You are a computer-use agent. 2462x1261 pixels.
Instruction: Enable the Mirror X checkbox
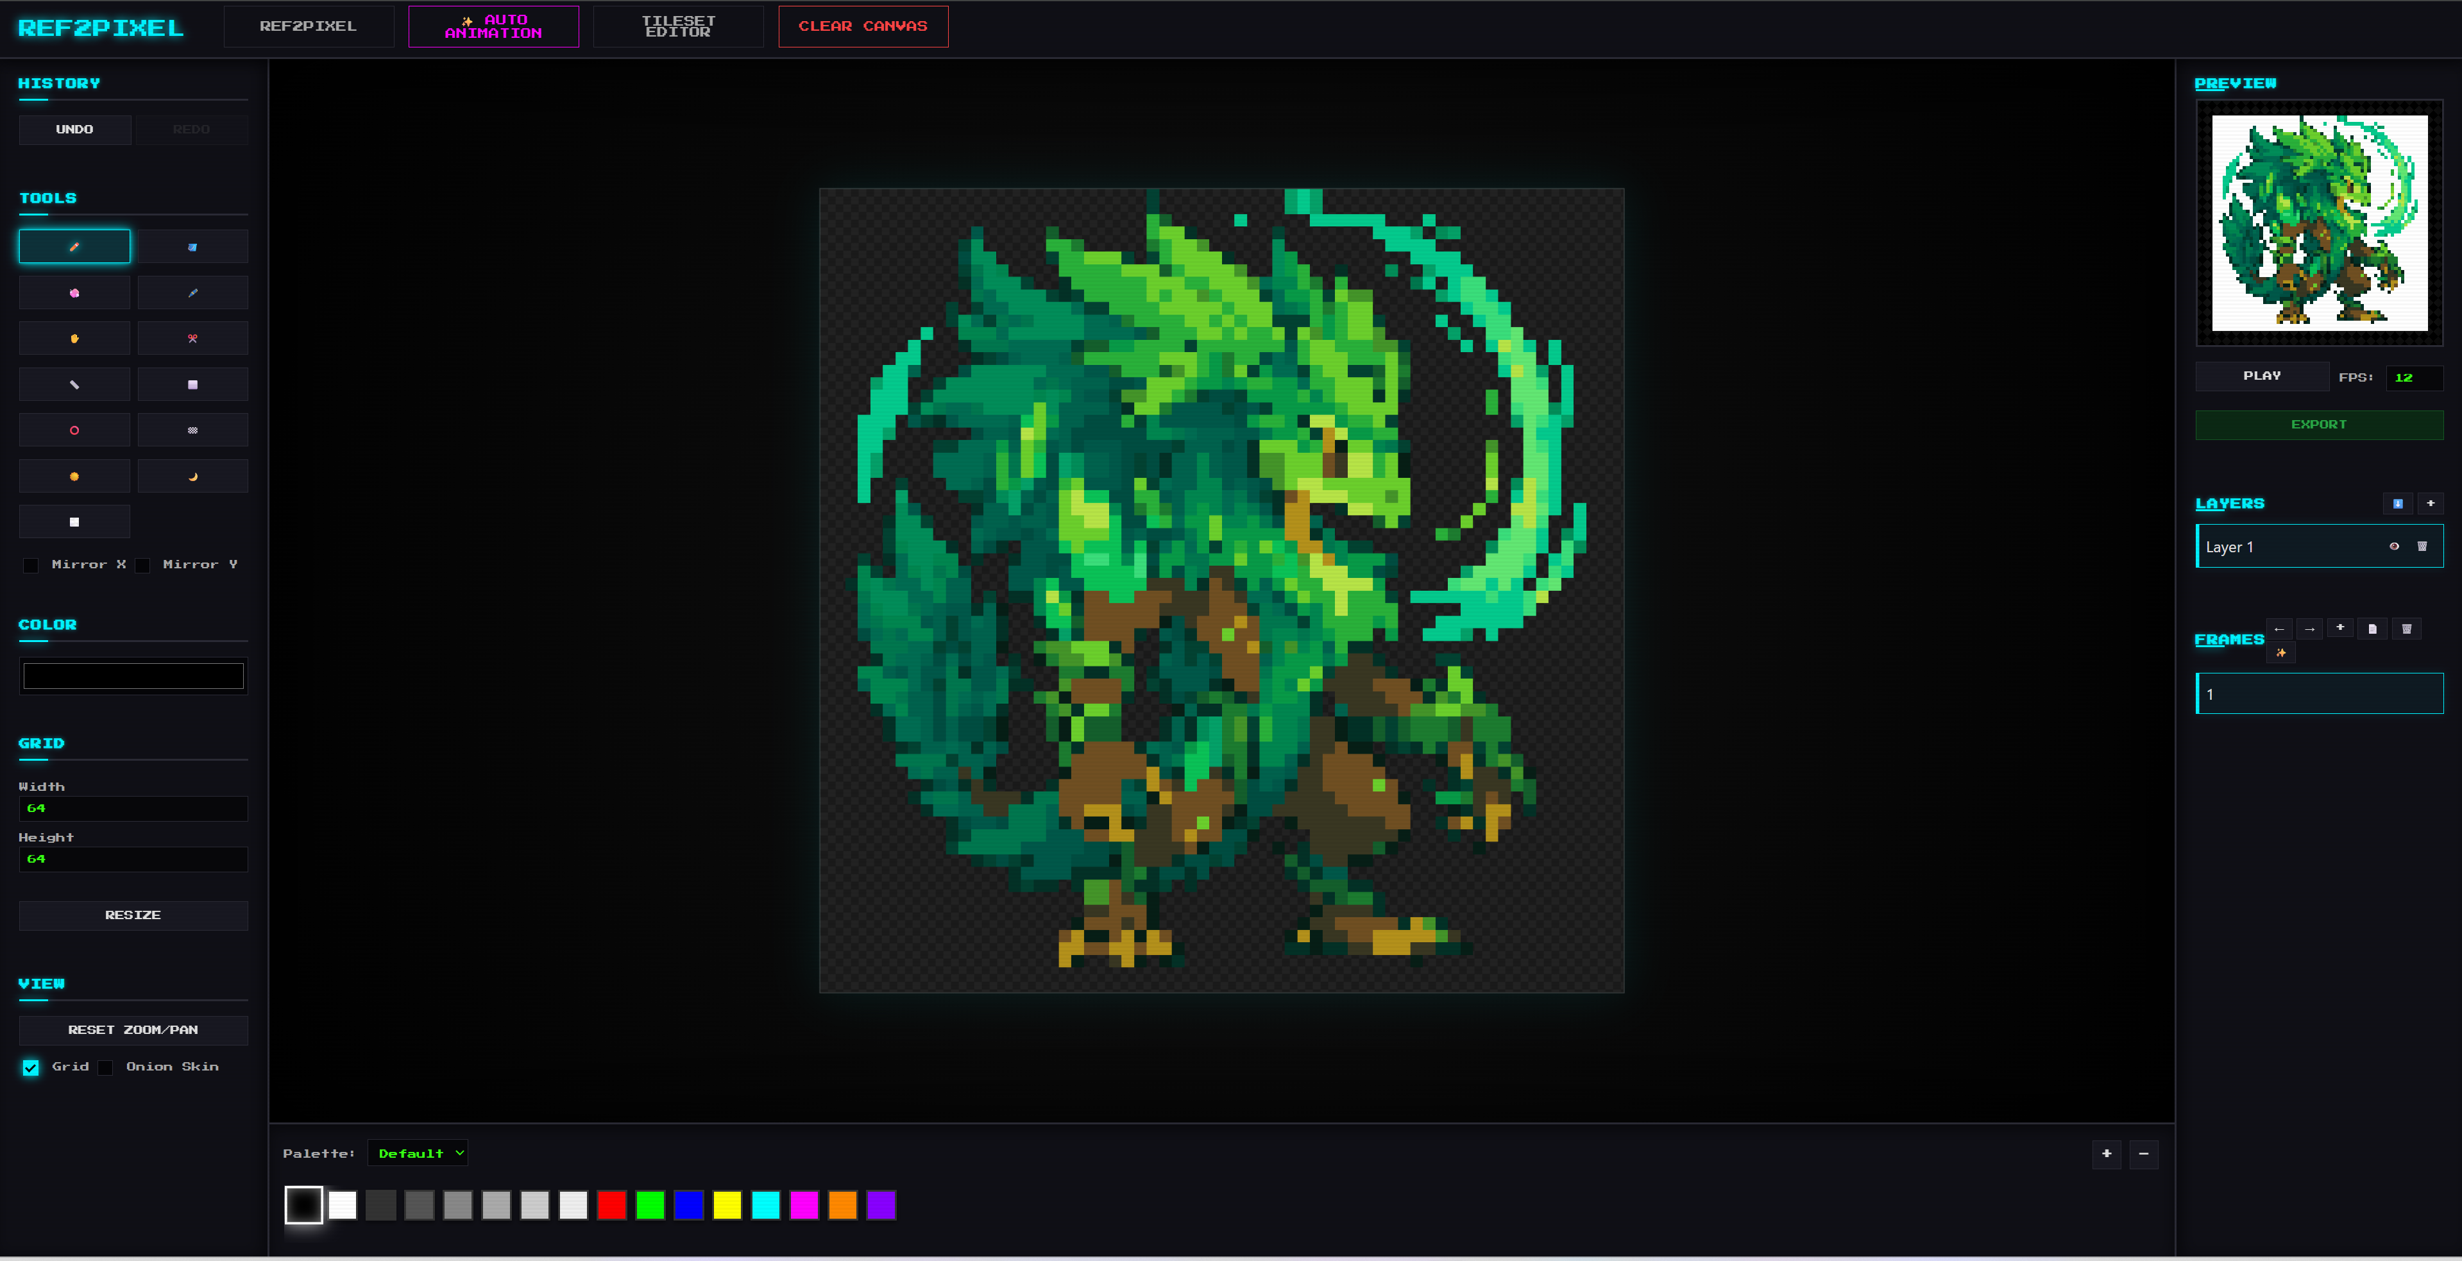(31, 564)
